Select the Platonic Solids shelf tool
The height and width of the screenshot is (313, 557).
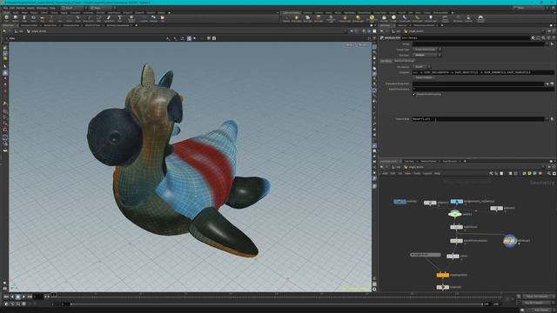point(131,18)
